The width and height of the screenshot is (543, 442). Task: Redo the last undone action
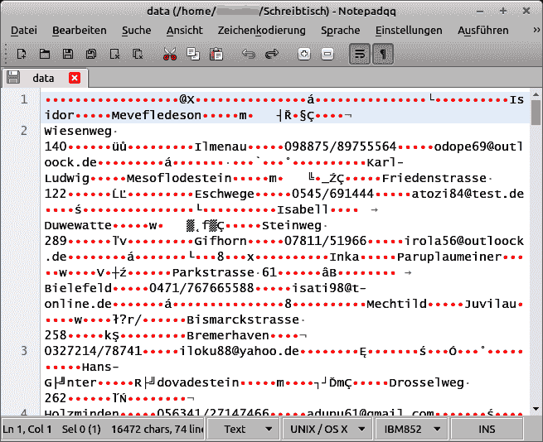pos(272,54)
